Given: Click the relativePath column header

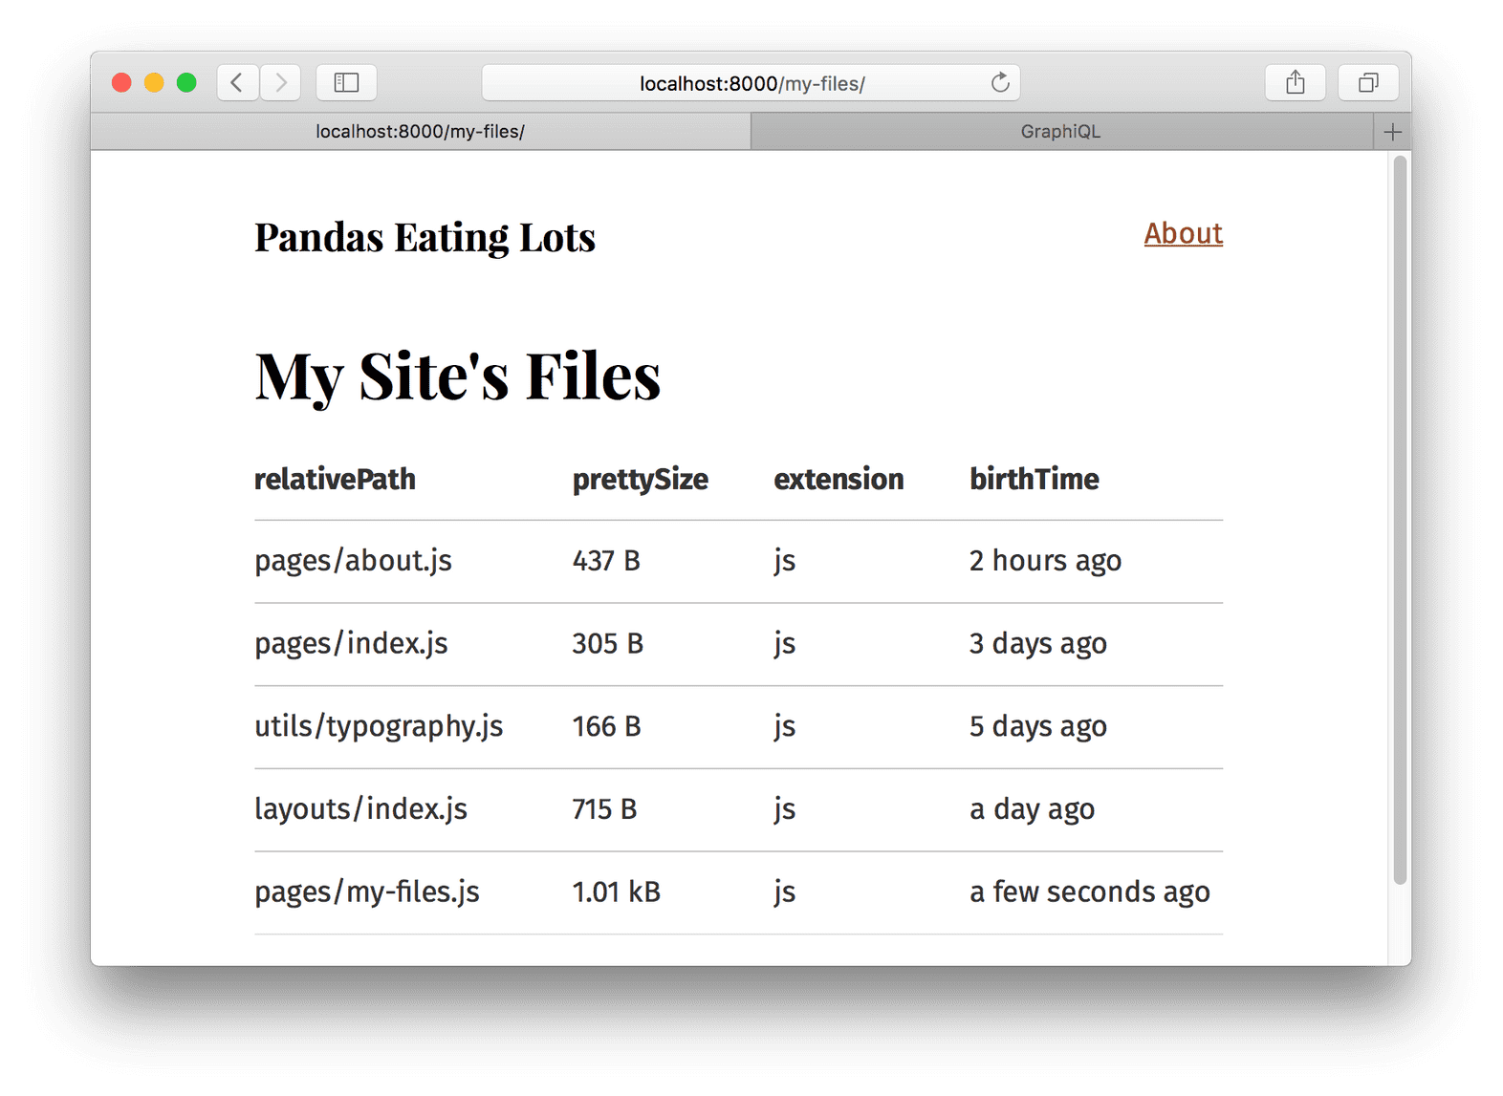Looking at the screenshot, I should 335,479.
